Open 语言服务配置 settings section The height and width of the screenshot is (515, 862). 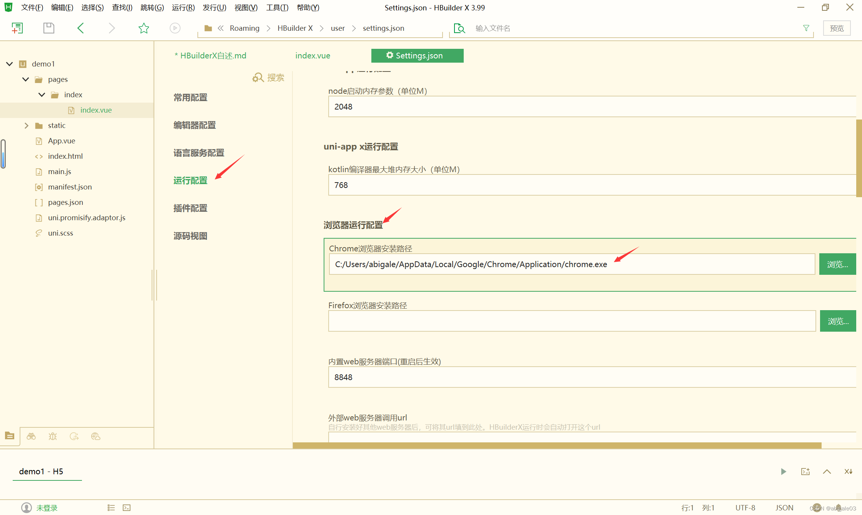(199, 153)
